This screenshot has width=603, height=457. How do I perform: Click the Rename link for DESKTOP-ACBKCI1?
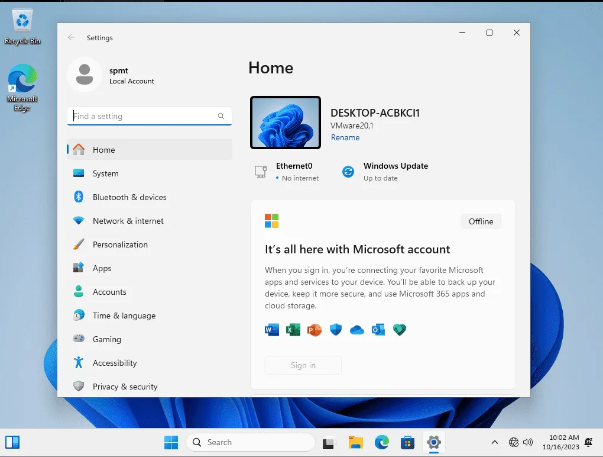[x=345, y=137]
